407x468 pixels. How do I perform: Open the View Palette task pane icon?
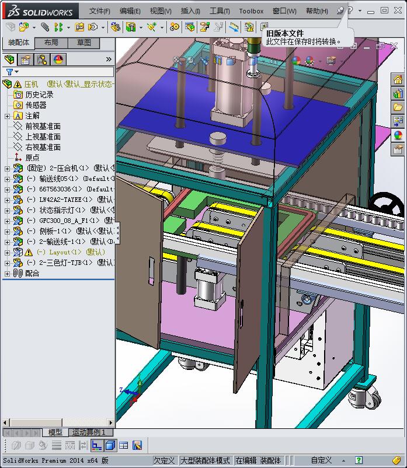tap(398, 121)
